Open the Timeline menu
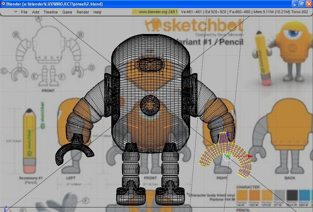This screenshot has height=212, width=313. 51,12
